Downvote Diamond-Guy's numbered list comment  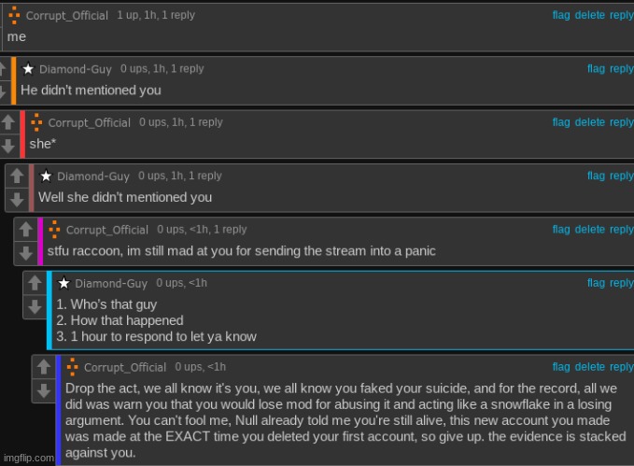point(35,306)
